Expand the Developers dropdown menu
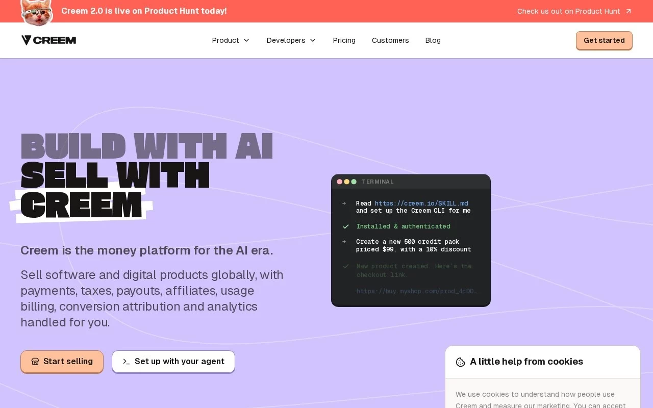 [x=291, y=40]
